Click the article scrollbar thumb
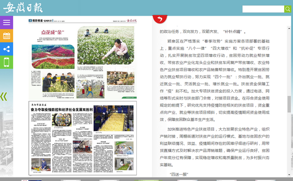Image resolution: width=293 pixels, height=181 pixels. click(289, 104)
